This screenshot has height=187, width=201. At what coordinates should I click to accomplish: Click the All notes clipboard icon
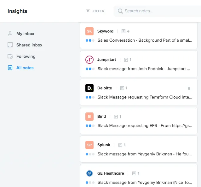point(10,68)
